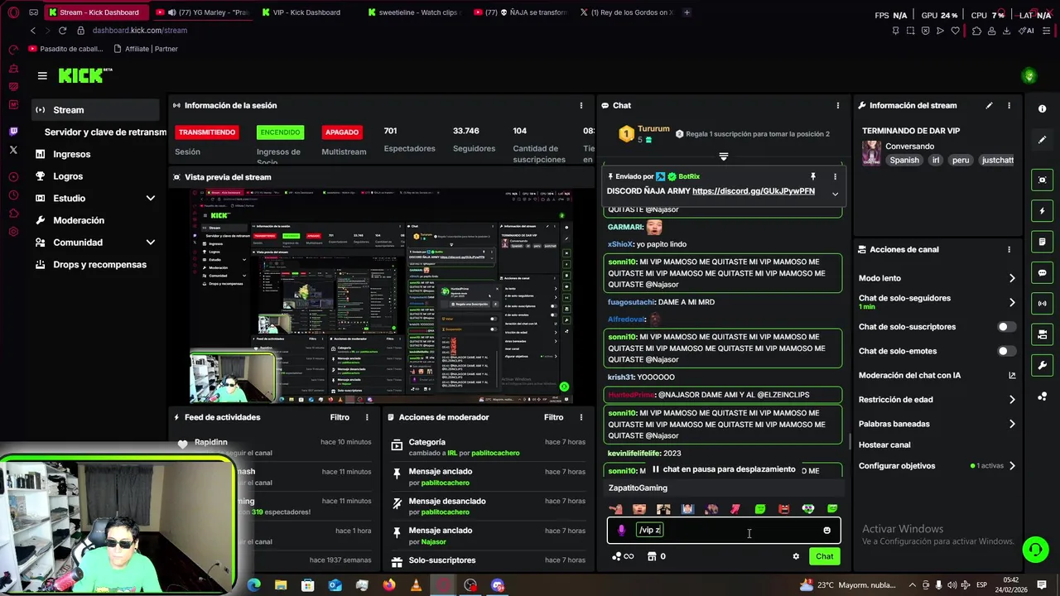Click the broadcast signal icon in right sidebar

point(1042,304)
